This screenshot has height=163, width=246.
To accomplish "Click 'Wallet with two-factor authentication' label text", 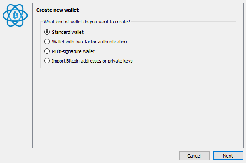I will [x=89, y=42].
